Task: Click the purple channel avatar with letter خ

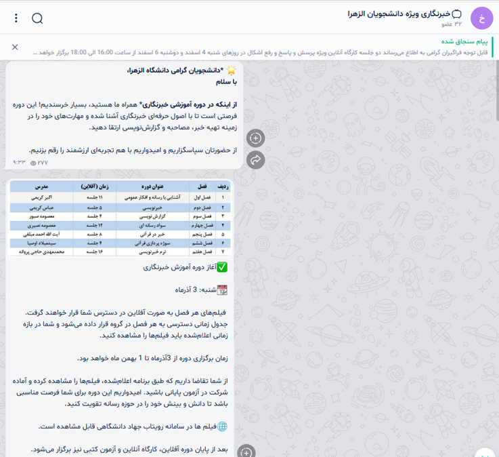Action: click(x=481, y=18)
